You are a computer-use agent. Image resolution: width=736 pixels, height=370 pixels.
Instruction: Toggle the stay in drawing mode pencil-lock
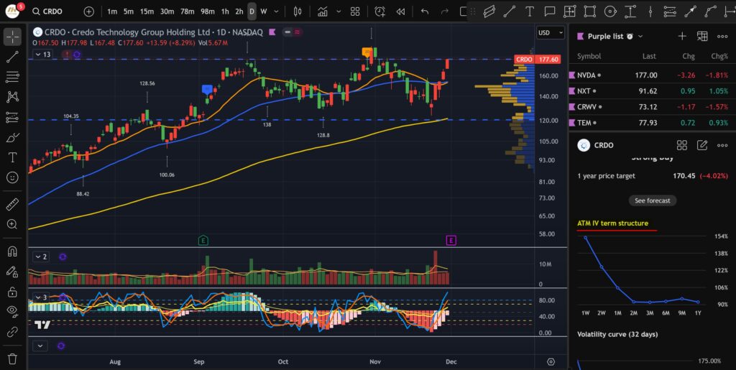coord(12,272)
